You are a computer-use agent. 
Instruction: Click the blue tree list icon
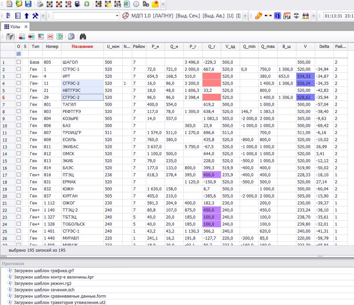(x=9, y=16)
